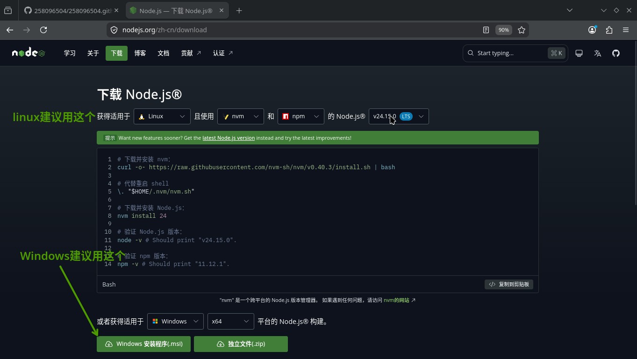The image size is (637, 359).
Task: Open the 贡献 external link
Action: click(x=191, y=53)
